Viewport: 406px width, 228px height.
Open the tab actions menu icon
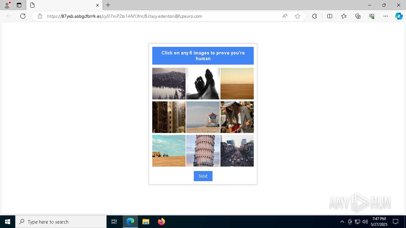19,5
